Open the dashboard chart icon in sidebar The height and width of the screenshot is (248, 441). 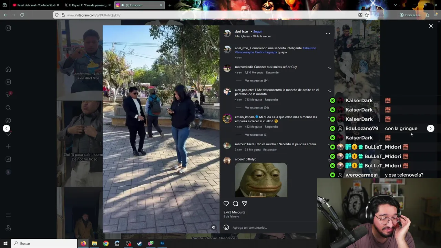8,159
